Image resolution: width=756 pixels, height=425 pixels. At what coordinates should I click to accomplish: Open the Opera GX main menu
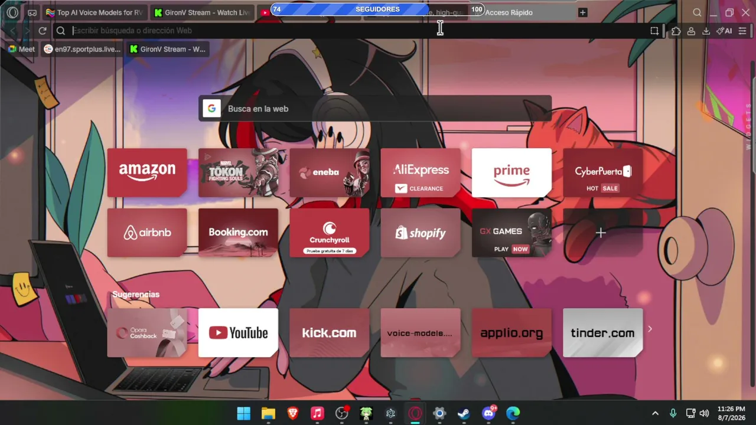point(12,12)
